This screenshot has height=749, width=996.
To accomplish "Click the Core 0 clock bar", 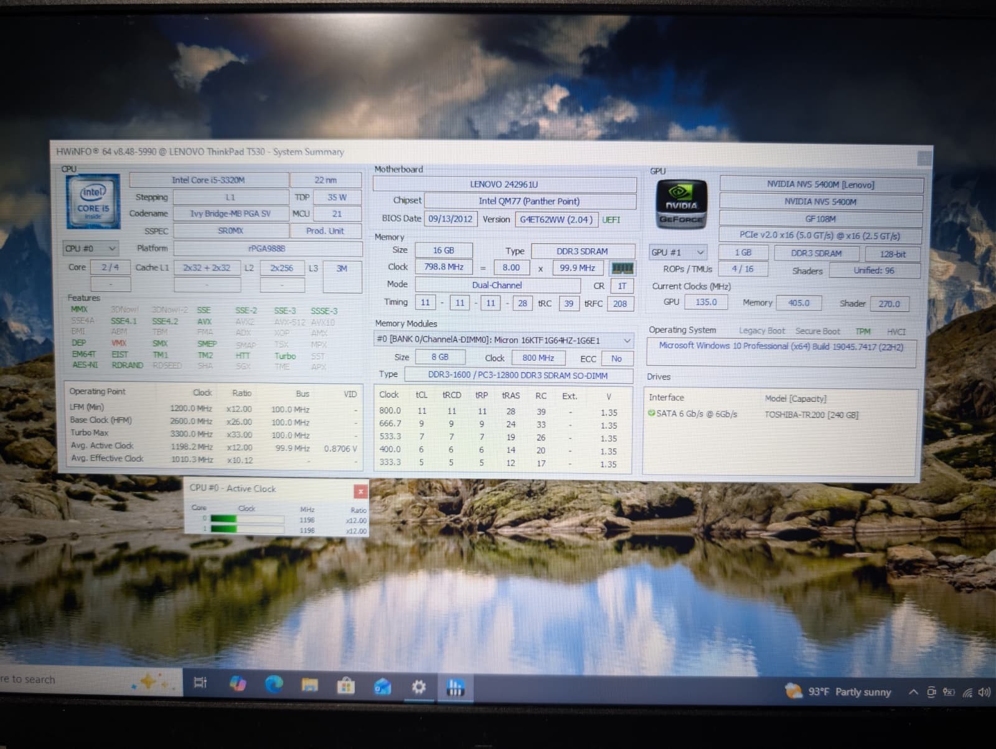I will coord(247,519).
